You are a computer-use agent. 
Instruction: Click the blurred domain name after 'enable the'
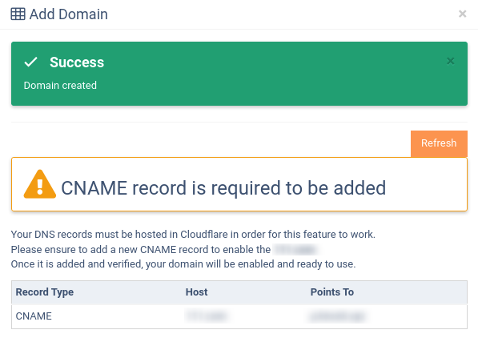point(295,249)
